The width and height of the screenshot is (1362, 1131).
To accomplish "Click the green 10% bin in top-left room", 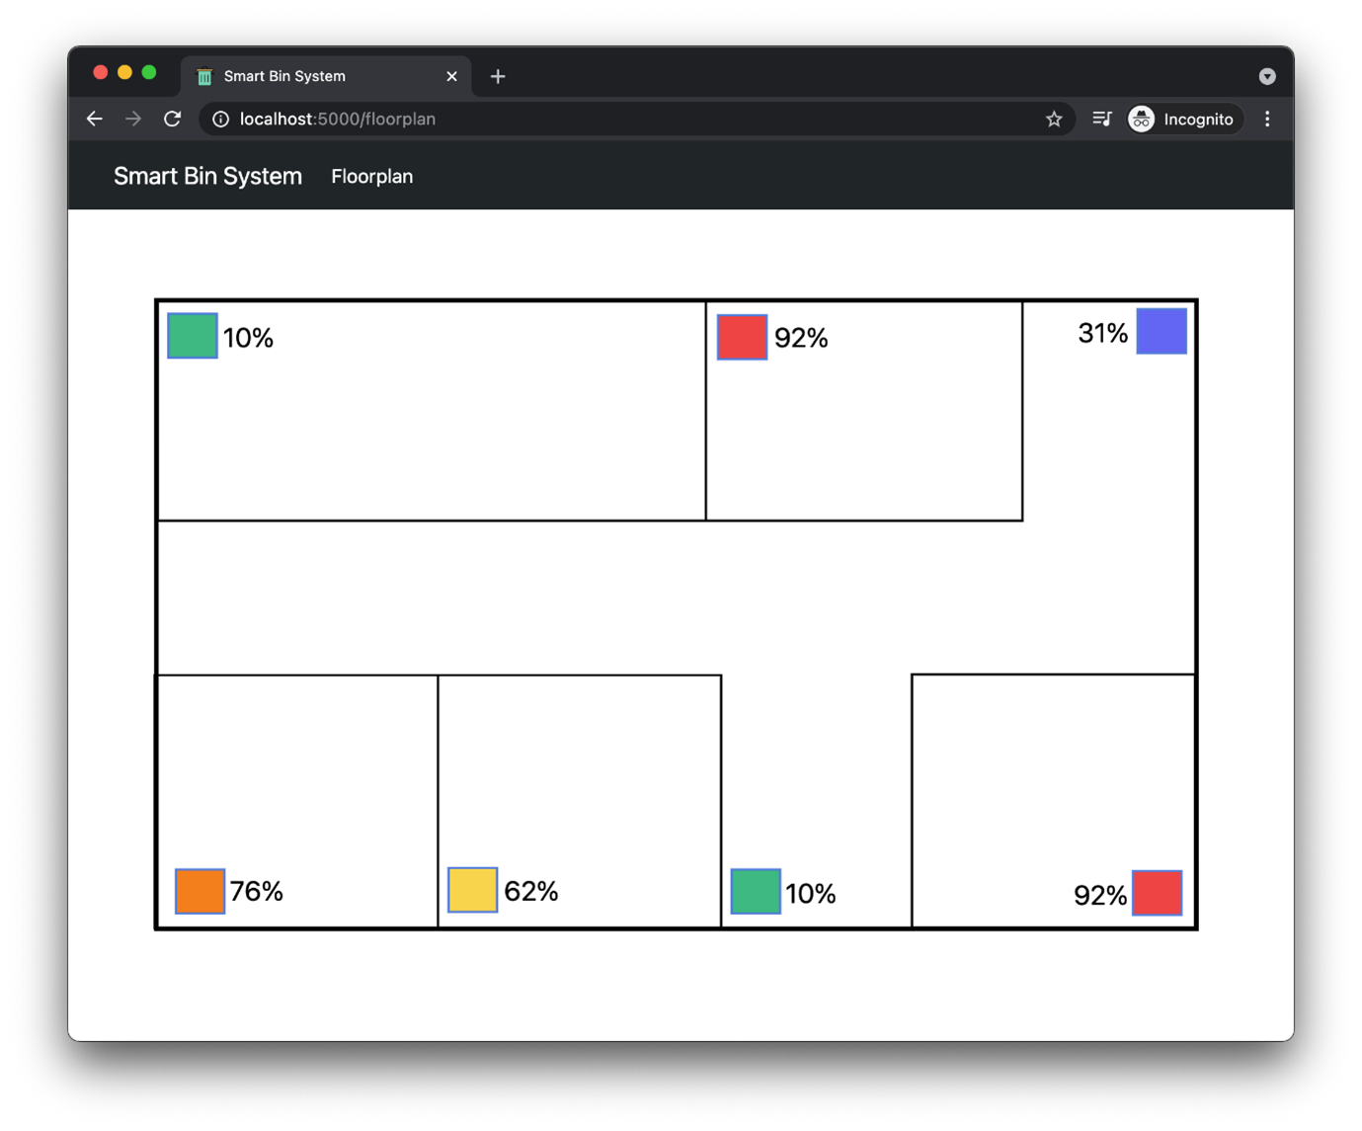I will click(193, 336).
